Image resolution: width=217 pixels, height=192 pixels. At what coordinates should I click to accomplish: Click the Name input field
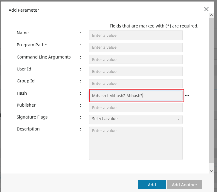point(136,35)
